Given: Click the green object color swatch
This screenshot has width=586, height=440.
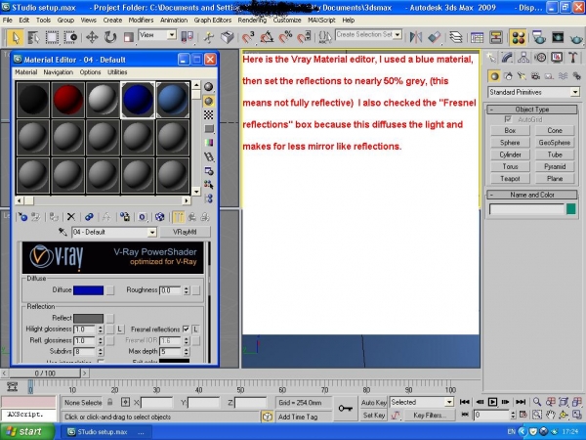Looking at the screenshot, I should [x=570, y=209].
